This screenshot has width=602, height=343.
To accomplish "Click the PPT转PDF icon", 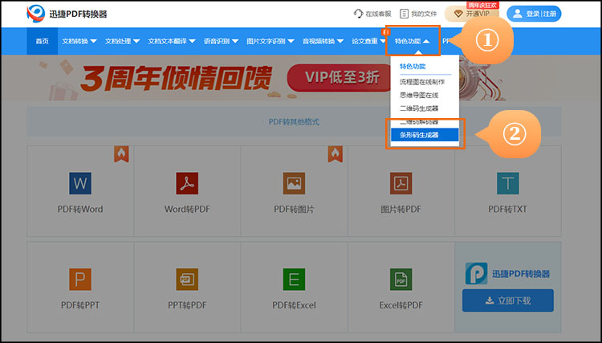I will pos(187,280).
